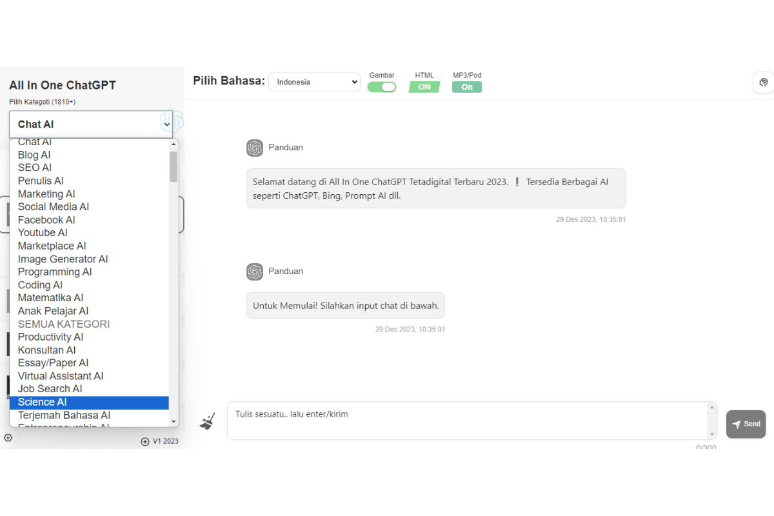Pick Facebook AI option
This screenshot has height=516, width=774.
pyautogui.click(x=89, y=220)
